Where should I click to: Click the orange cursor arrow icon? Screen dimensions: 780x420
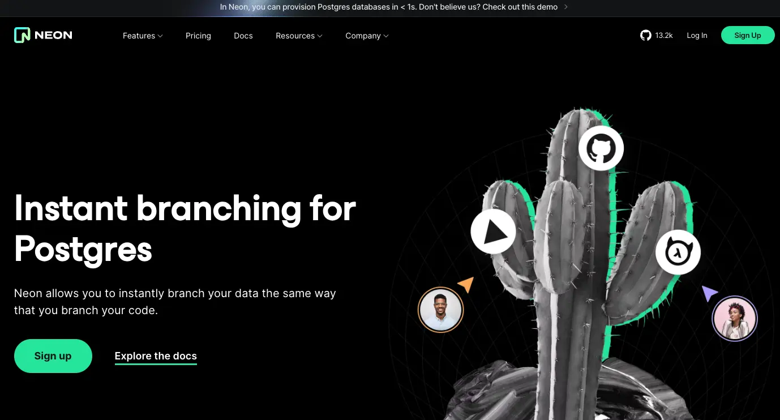(466, 284)
